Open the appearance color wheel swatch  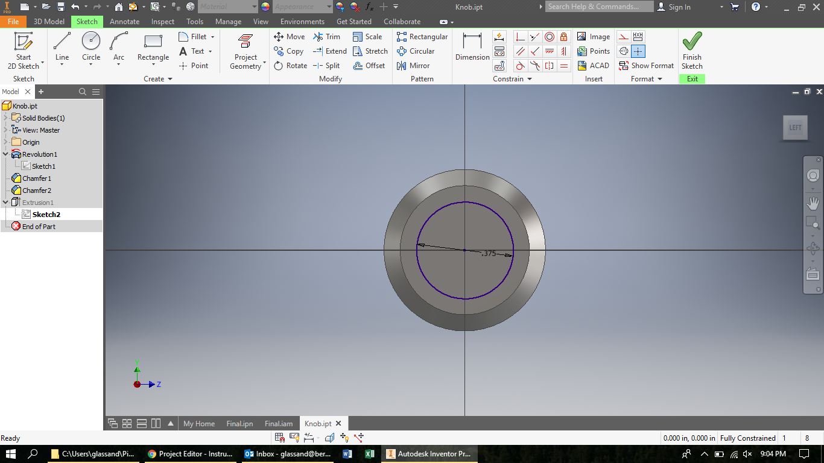point(265,7)
